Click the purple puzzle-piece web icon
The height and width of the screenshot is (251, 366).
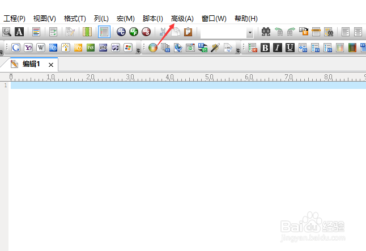116,48
